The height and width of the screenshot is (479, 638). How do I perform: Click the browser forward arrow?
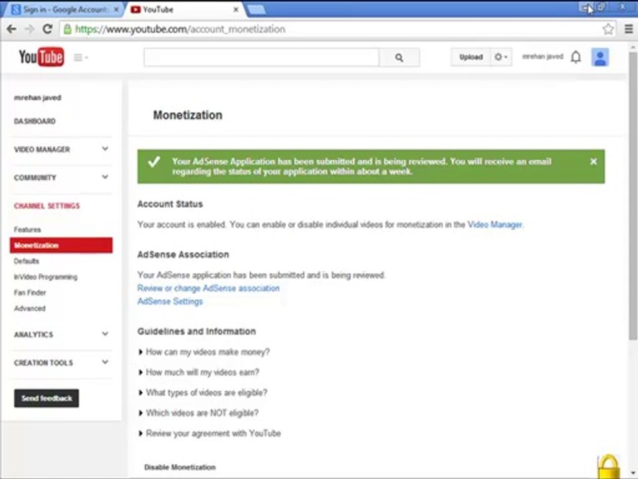[x=29, y=29]
